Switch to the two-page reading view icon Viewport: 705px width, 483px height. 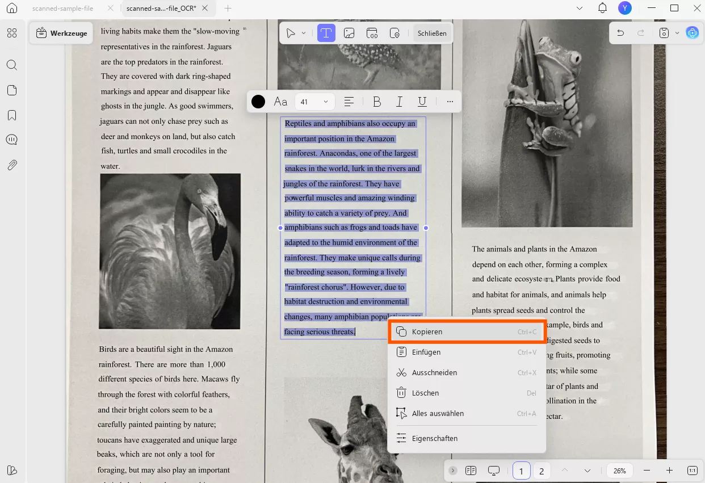pyautogui.click(x=471, y=471)
